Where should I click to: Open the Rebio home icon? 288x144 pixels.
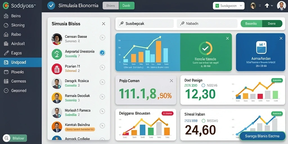pos(6,34)
